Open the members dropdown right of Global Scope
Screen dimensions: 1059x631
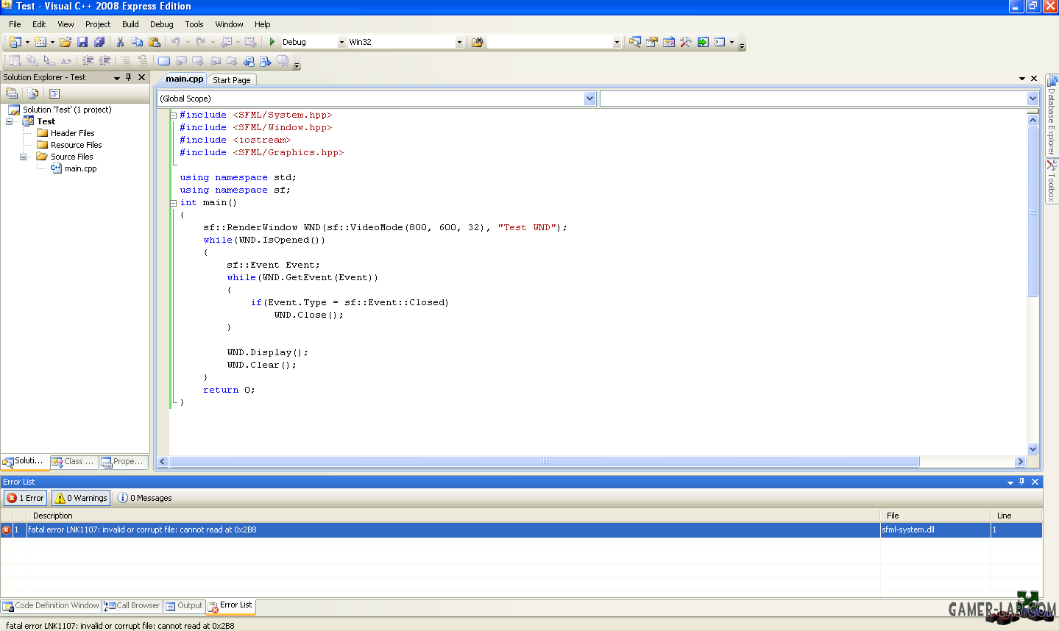tap(1033, 99)
